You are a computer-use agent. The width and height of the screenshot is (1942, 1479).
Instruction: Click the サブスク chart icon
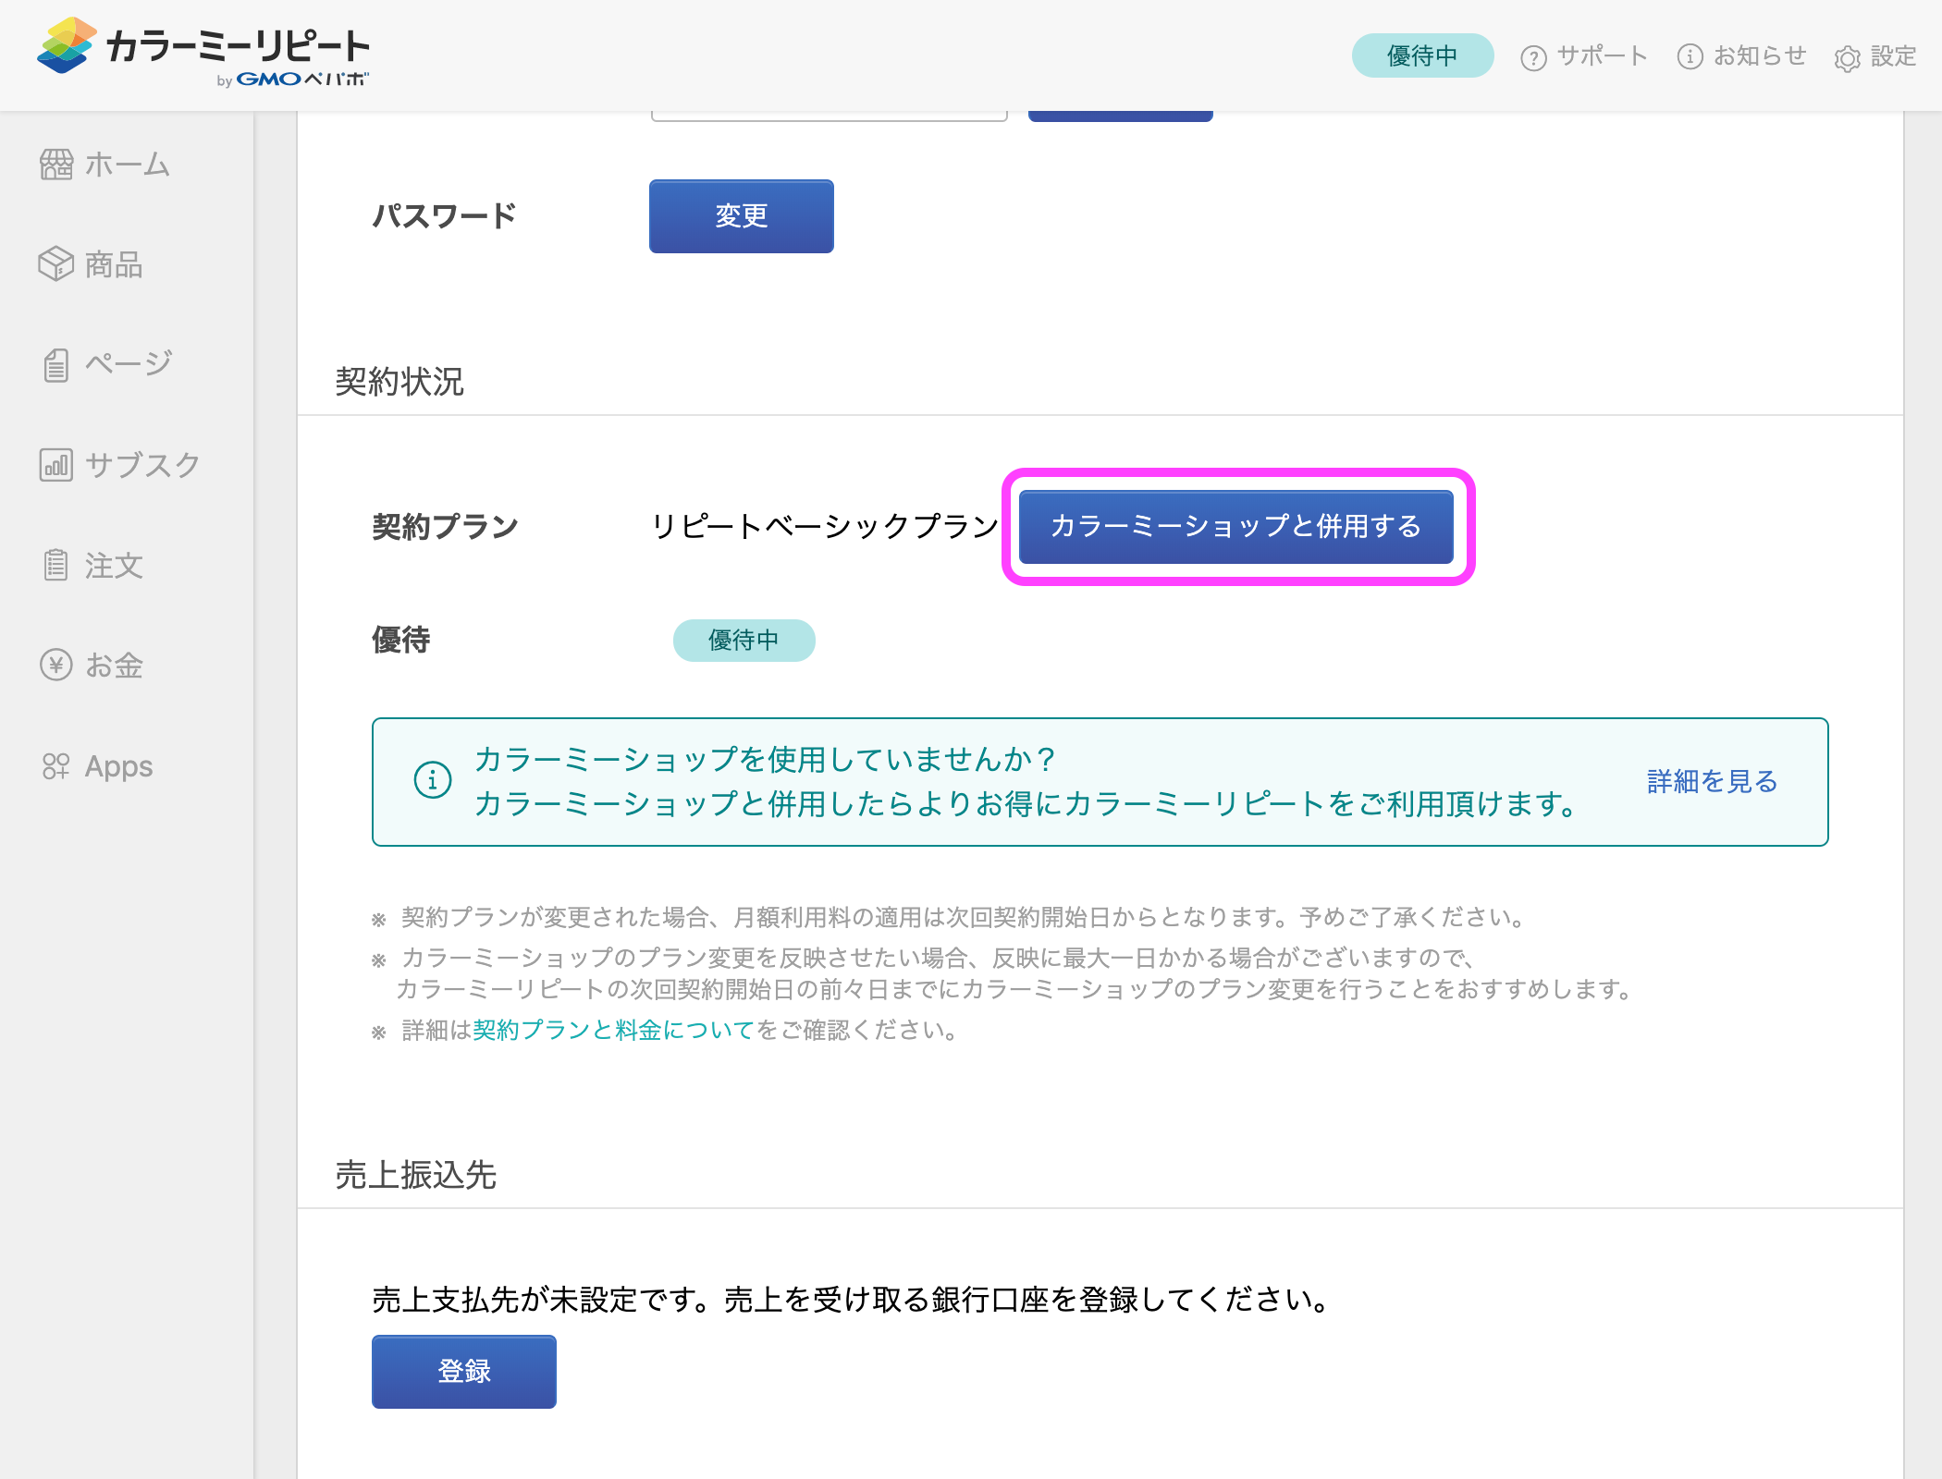point(55,464)
